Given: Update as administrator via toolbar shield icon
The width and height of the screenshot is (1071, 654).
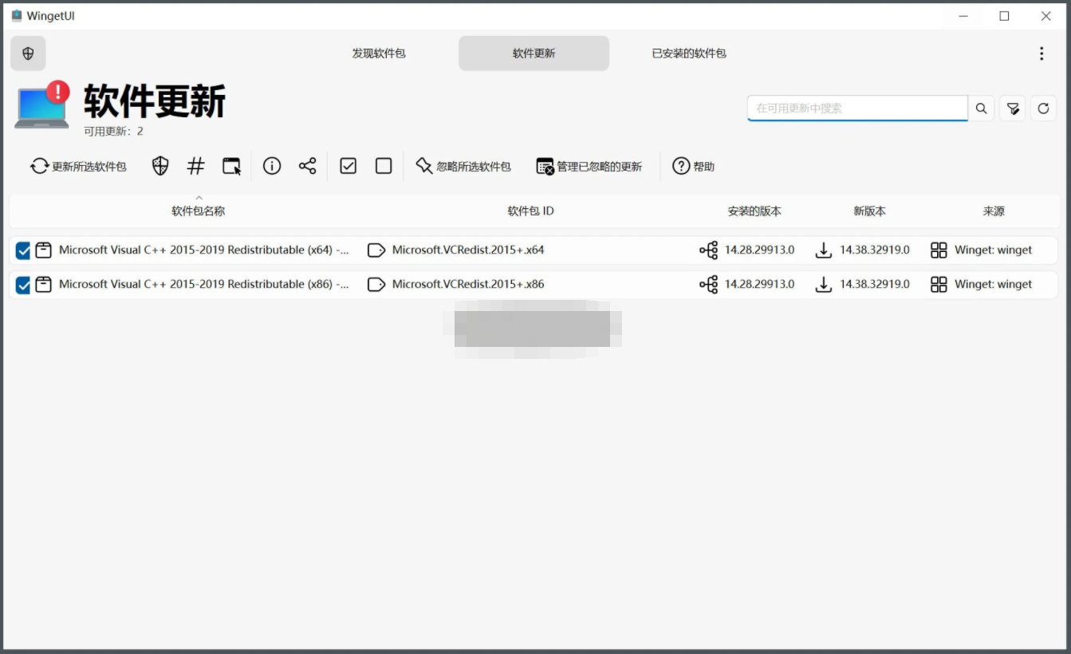Looking at the screenshot, I should (160, 166).
